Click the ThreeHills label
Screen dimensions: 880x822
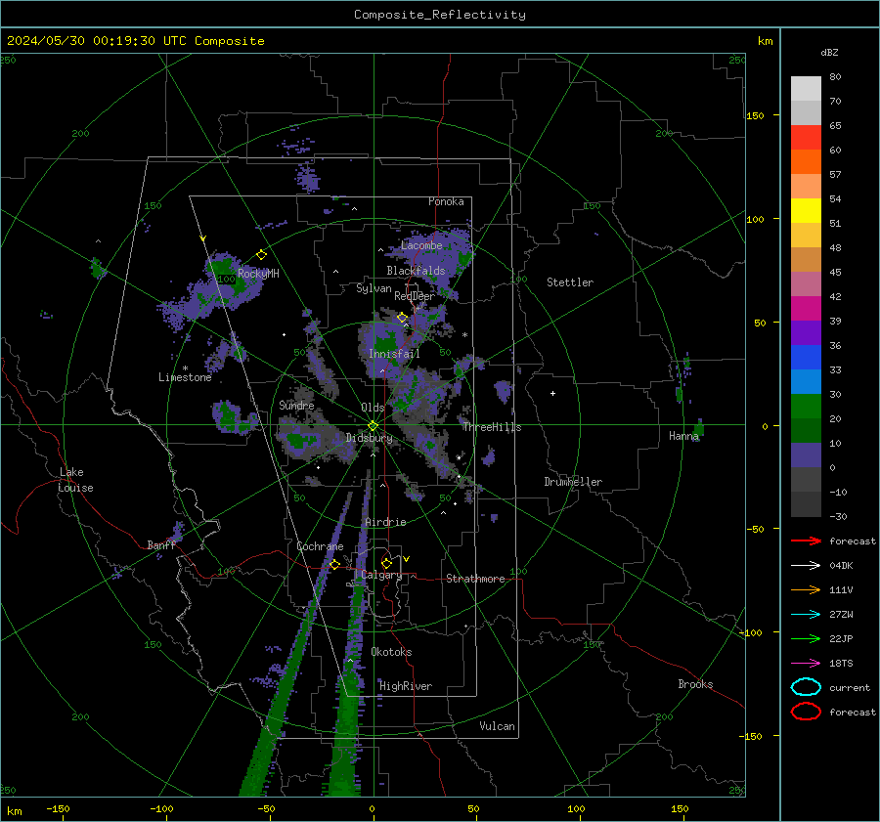pos(492,427)
